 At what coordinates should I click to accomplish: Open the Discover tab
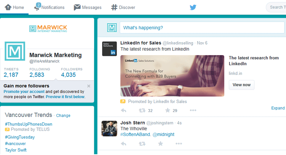click(x=123, y=7)
